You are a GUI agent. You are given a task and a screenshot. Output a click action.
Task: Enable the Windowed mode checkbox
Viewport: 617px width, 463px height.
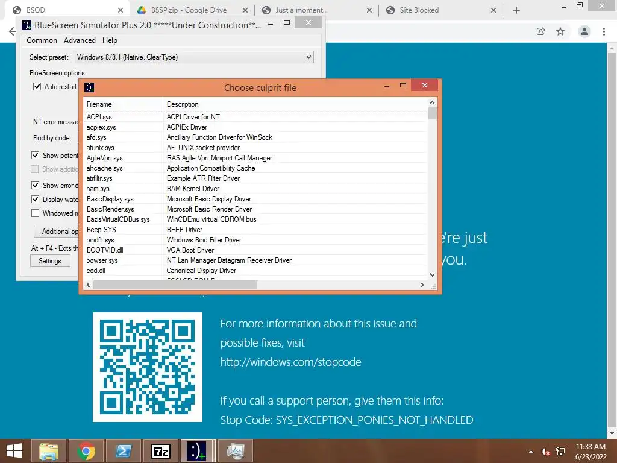pyautogui.click(x=36, y=213)
